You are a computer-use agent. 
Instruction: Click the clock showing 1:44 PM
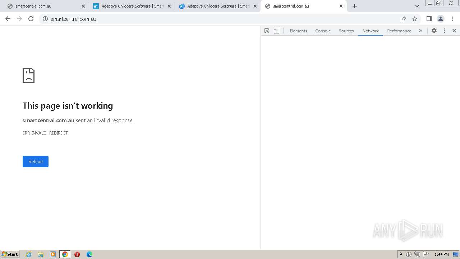(442, 254)
